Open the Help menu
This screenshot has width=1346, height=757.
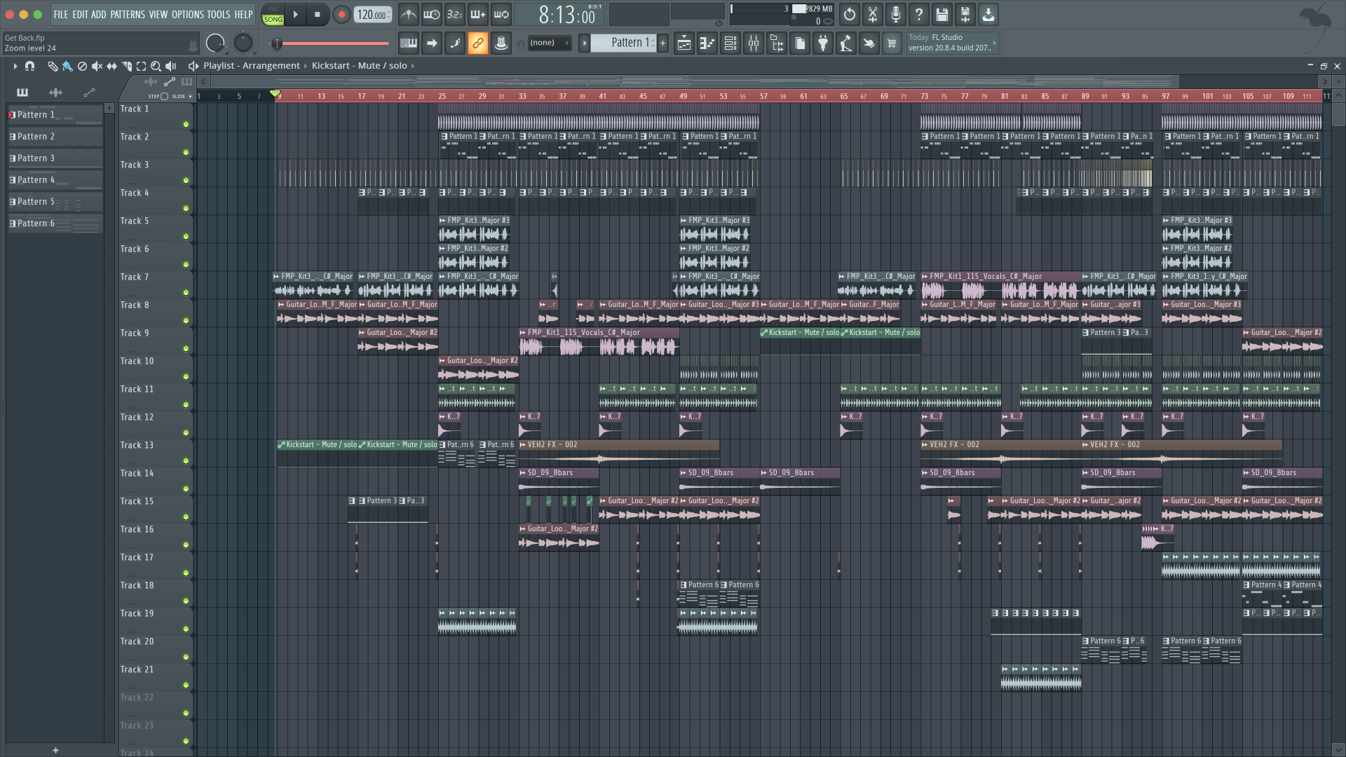pyautogui.click(x=243, y=14)
